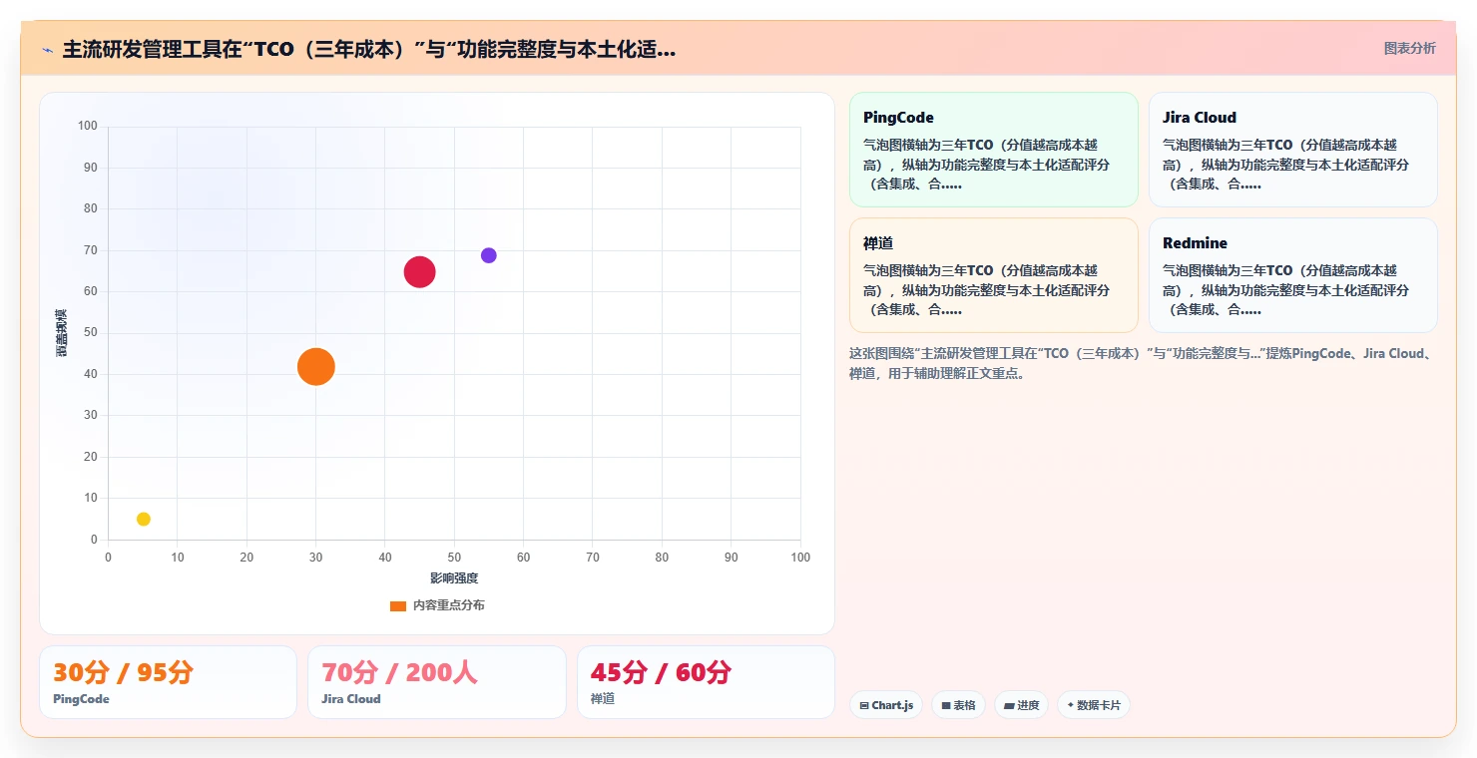Click the 影响强度 x-axis label

pyautogui.click(x=454, y=578)
